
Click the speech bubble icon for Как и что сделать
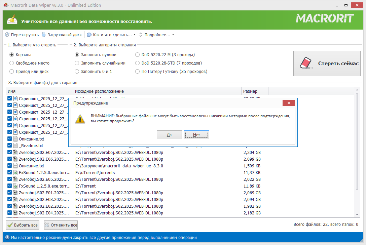(89, 35)
